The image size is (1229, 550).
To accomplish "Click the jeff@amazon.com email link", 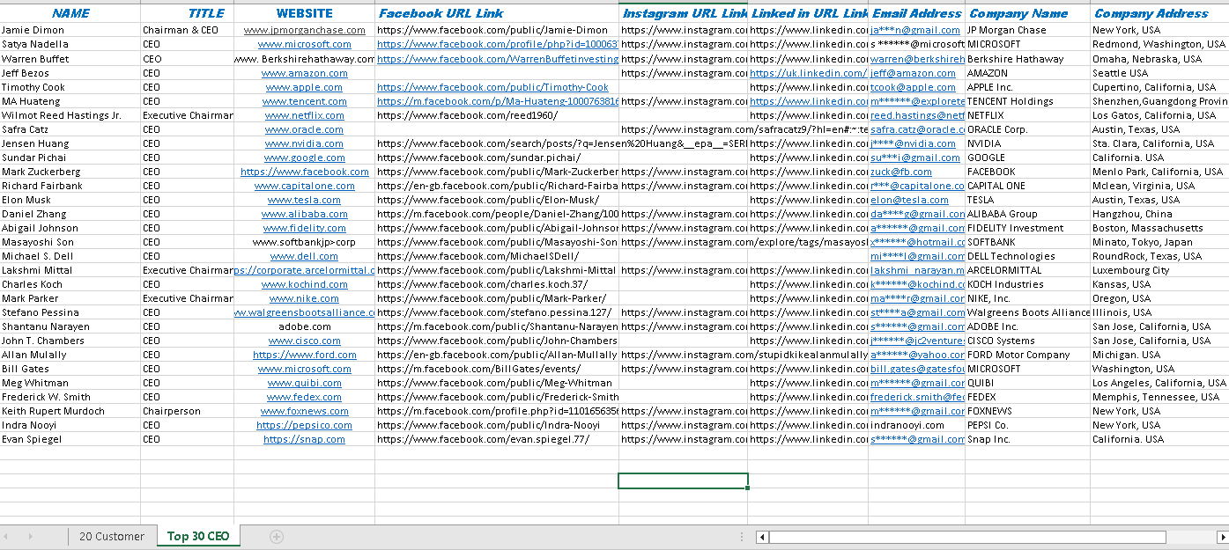I will 913,73.
